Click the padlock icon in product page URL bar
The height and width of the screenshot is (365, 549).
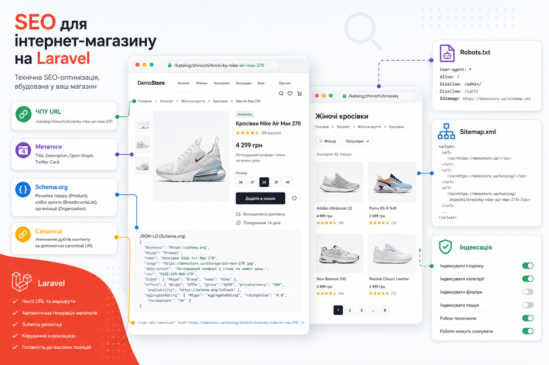click(x=170, y=65)
